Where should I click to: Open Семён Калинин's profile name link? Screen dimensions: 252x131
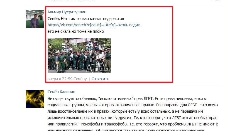[61, 92]
